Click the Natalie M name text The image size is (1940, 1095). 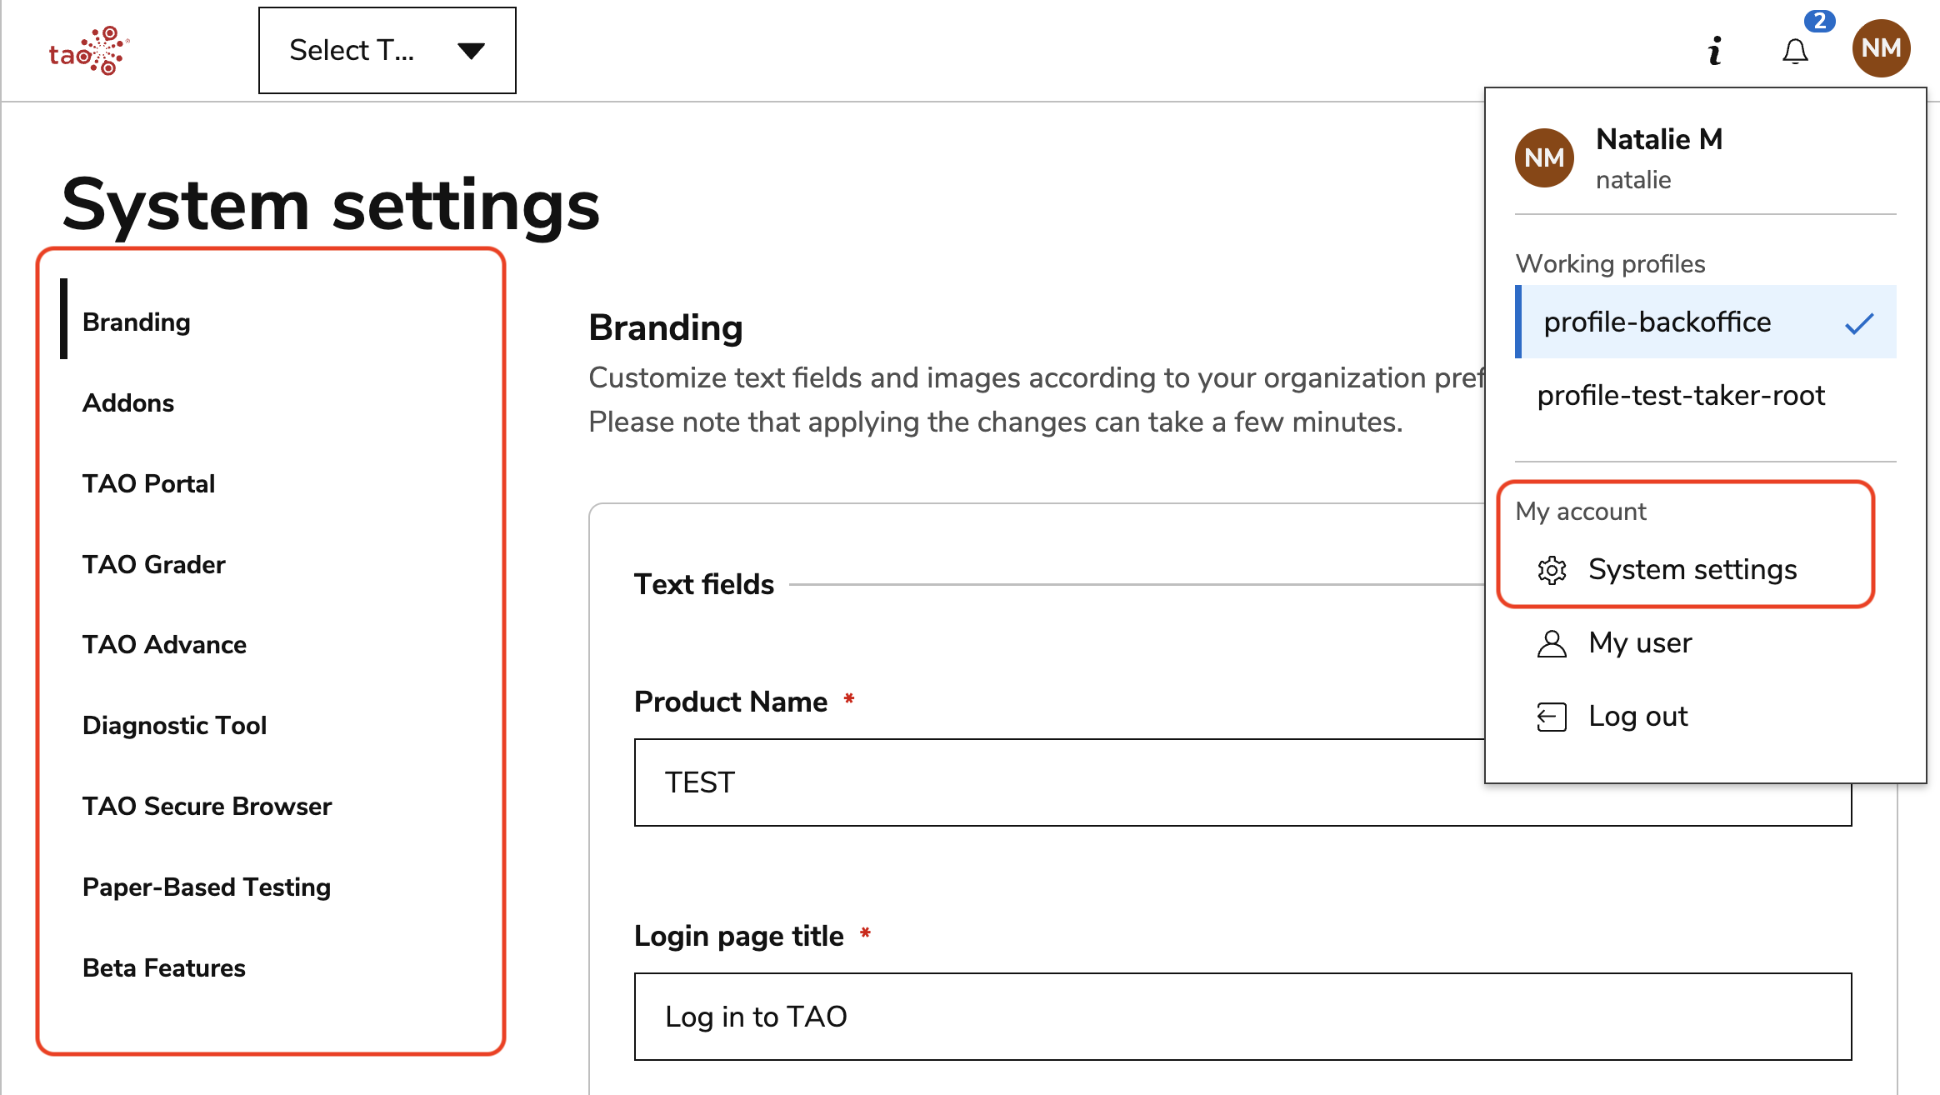pyautogui.click(x=1659, y=139)
